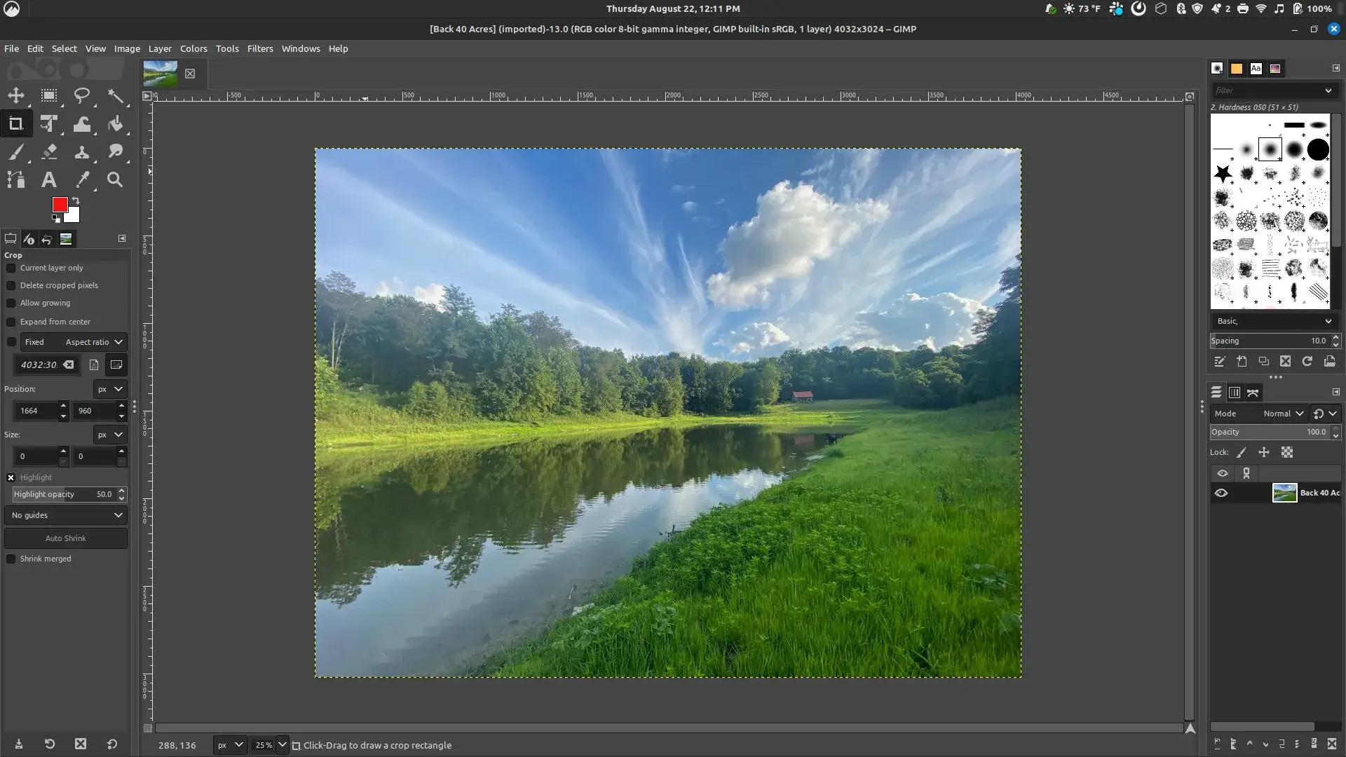Switch to the Patterns tab

pyautogui.click(x=1237, y=69)
